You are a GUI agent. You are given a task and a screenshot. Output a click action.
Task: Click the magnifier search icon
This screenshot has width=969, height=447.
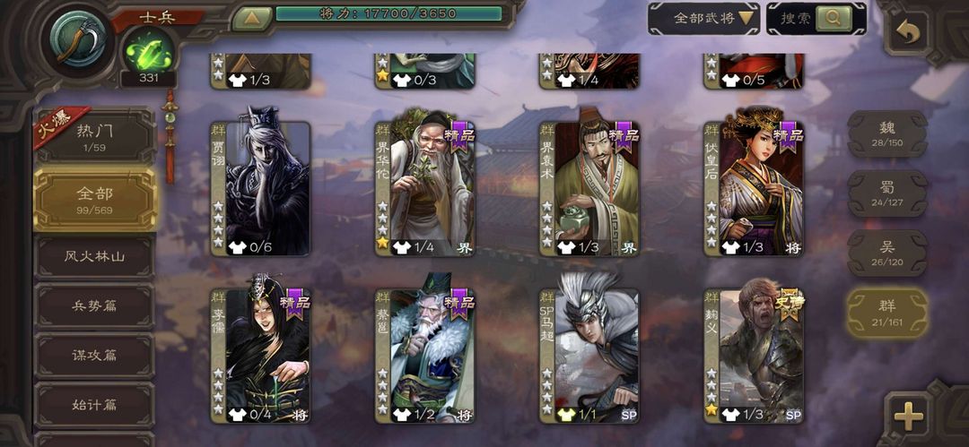pyautogui.click(x=833, y=18)
